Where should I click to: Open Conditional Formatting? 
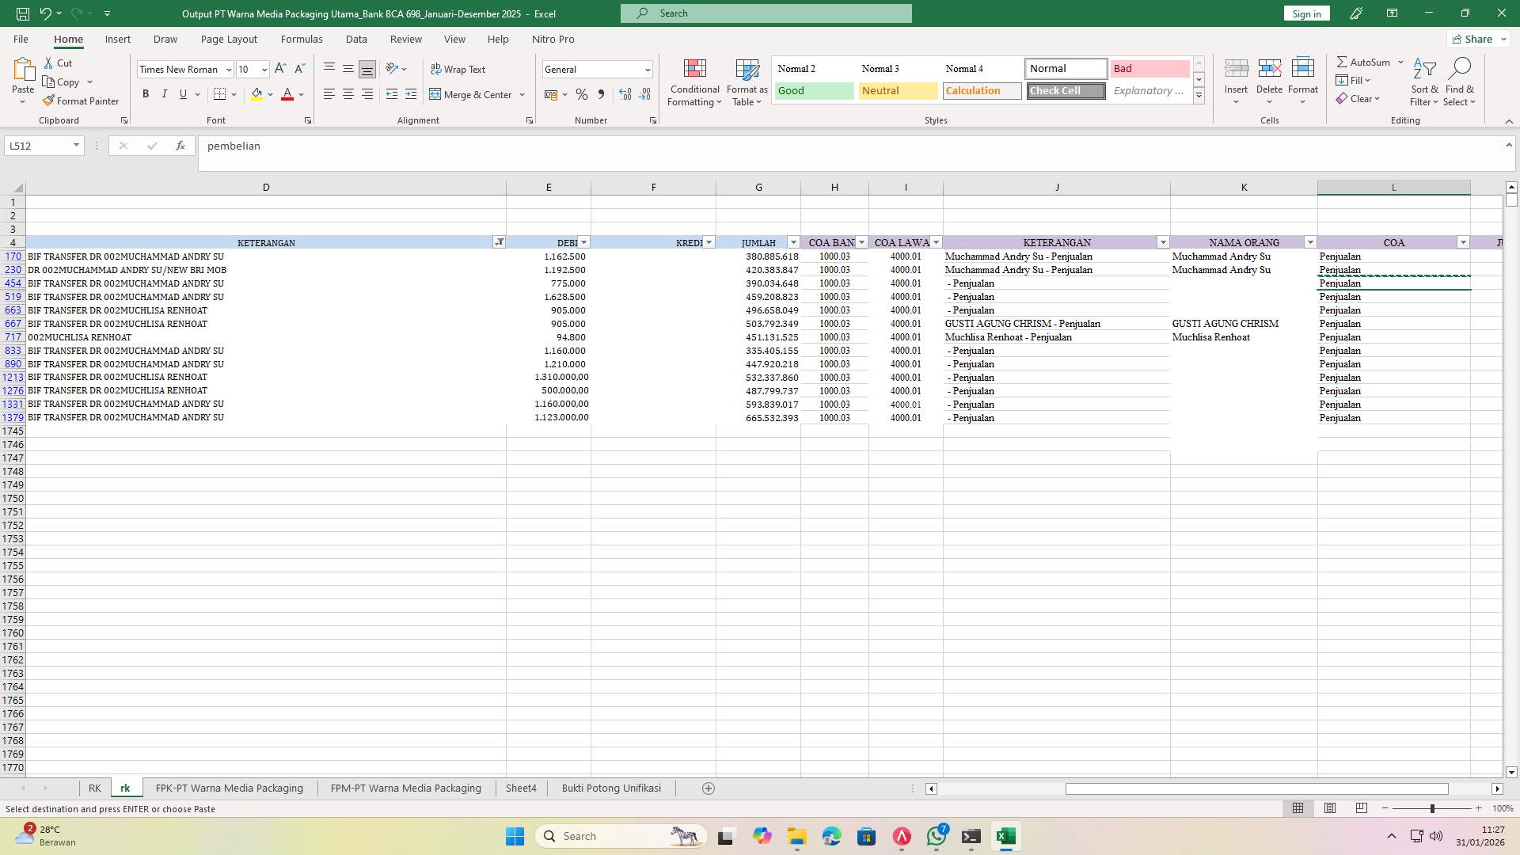click(x=694, y=82)
